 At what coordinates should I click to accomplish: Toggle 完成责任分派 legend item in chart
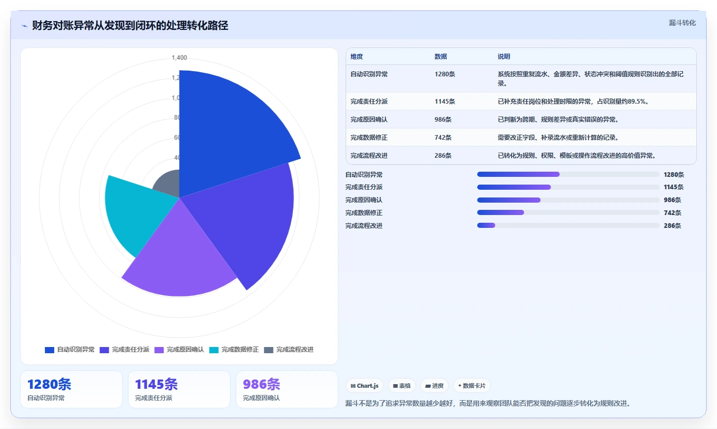pos(124,350)
